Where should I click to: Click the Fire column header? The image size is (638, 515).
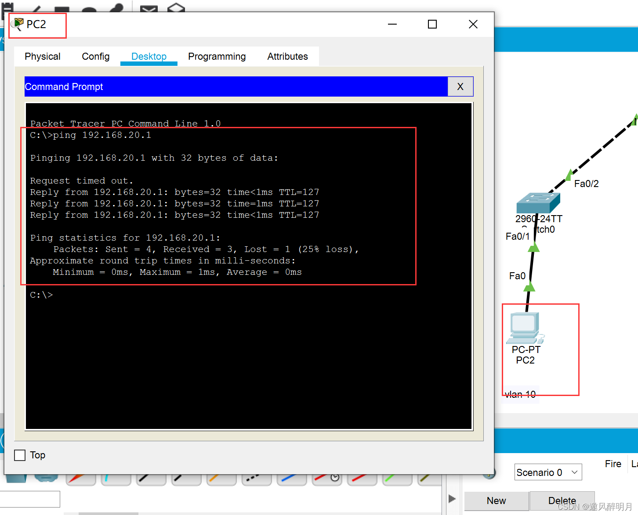[613, 464]
